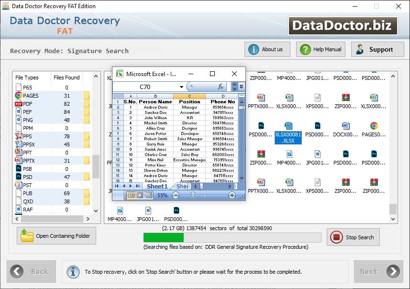The width and height of the screenshot is (410, 289).
Task: Expand the formula bar with the double chevron
Action: [242, 86]
